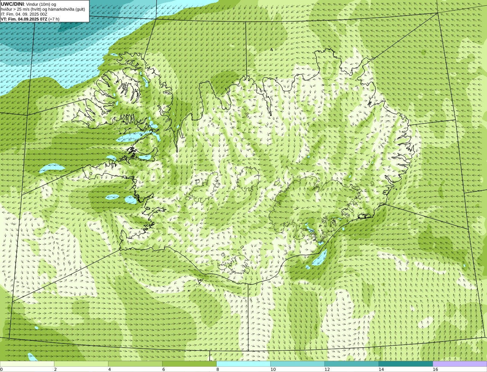Click the 'IT: Fim. 04. 09. 2025 00Z' line

click(24, 14)
